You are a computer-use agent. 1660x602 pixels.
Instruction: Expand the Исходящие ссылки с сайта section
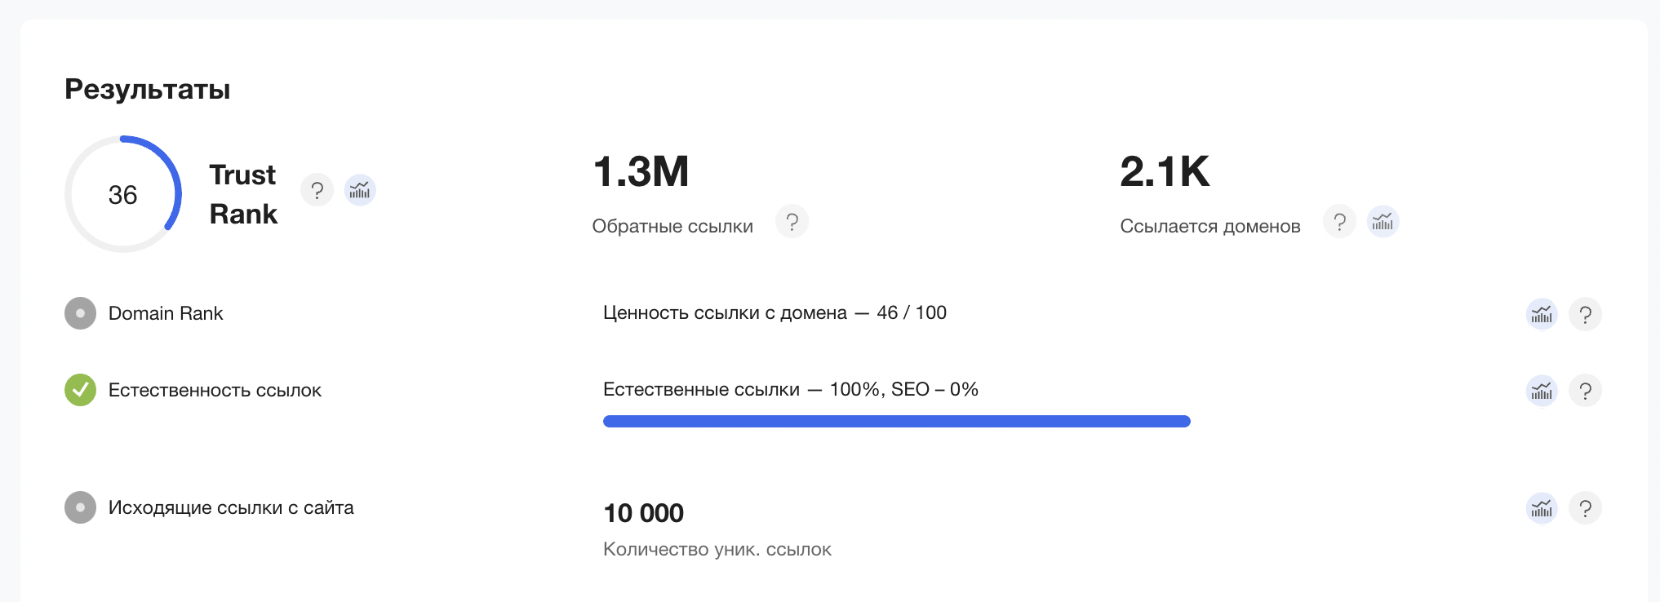tap(232, 507)
